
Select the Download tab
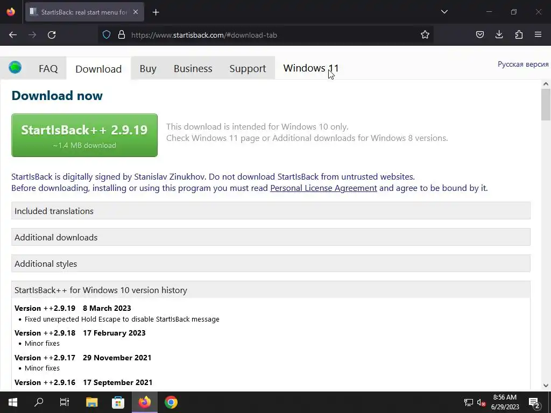(98, 69)
